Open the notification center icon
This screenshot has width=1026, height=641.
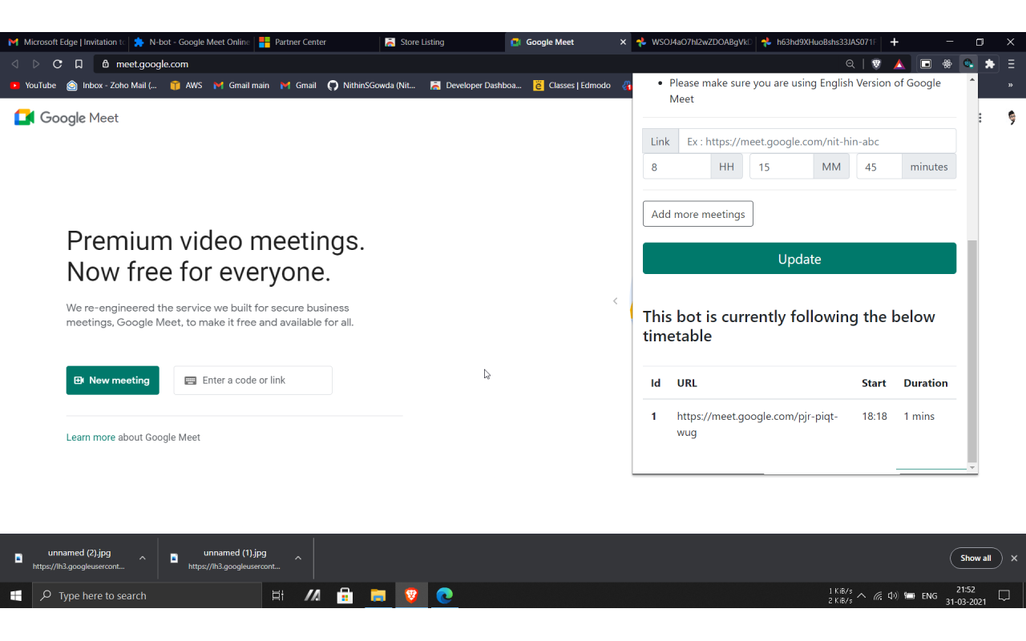pos(1004,595)
